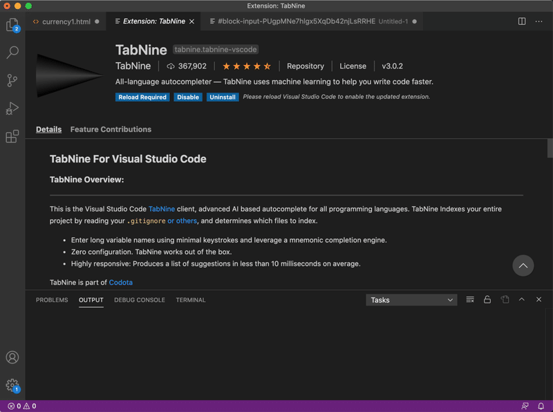Toggle the split editor layout icon

point(521,21)
